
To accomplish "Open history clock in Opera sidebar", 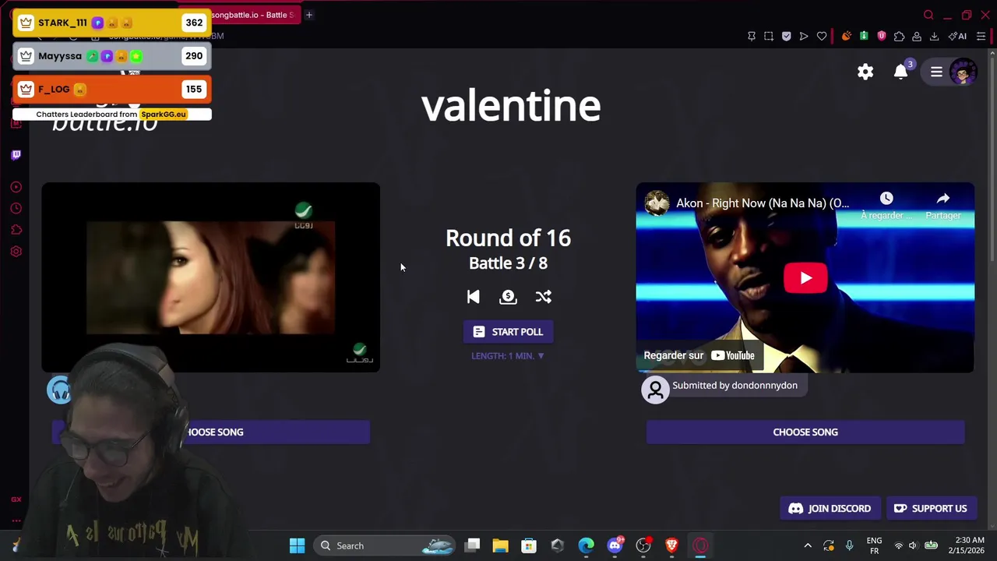I will pos(16,208).
